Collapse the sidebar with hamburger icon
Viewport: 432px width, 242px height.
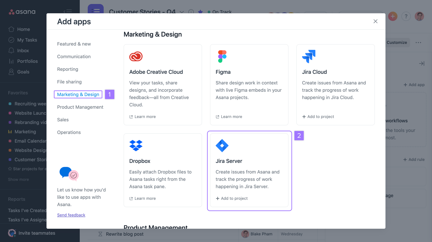[x=68, y=12]
